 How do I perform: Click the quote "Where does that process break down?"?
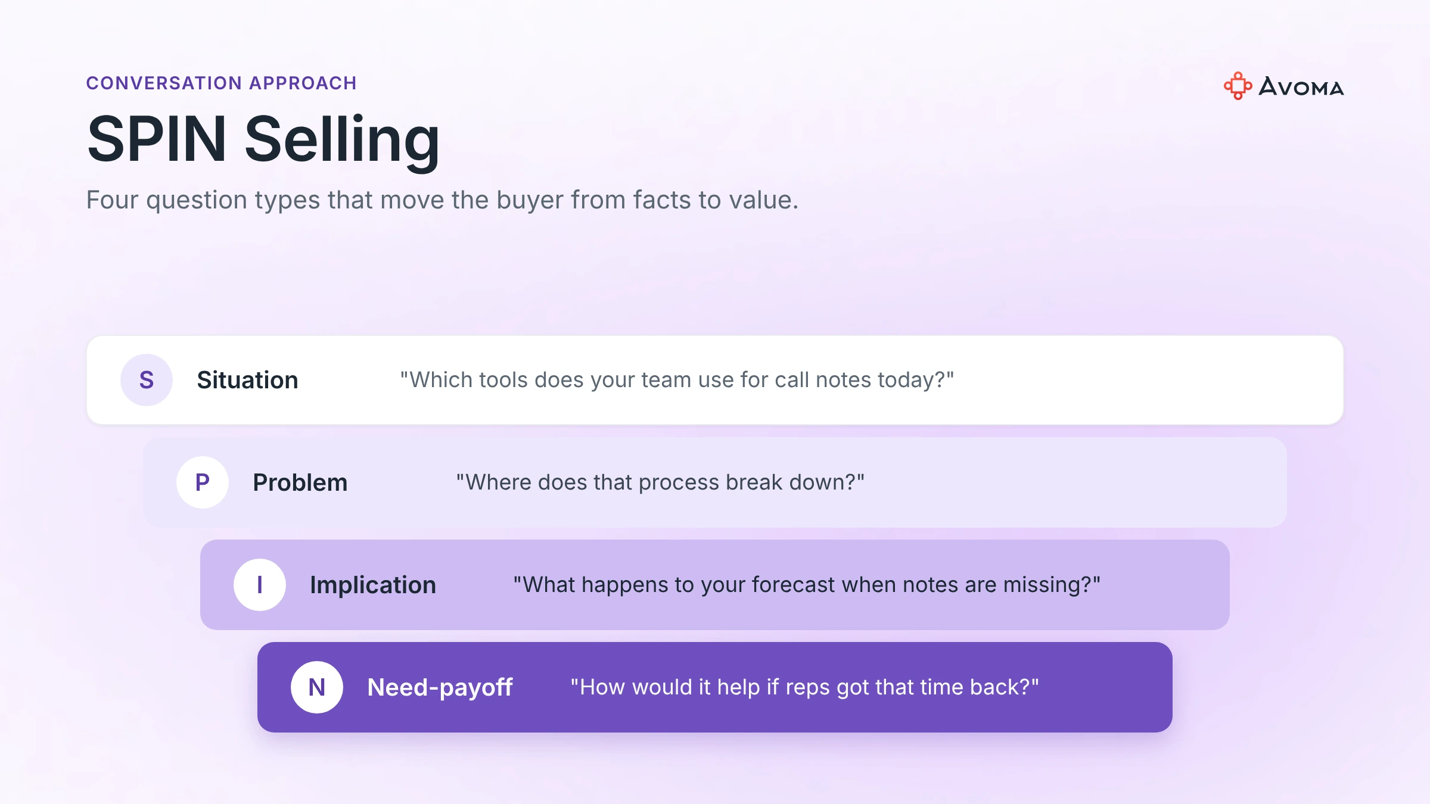660,482
